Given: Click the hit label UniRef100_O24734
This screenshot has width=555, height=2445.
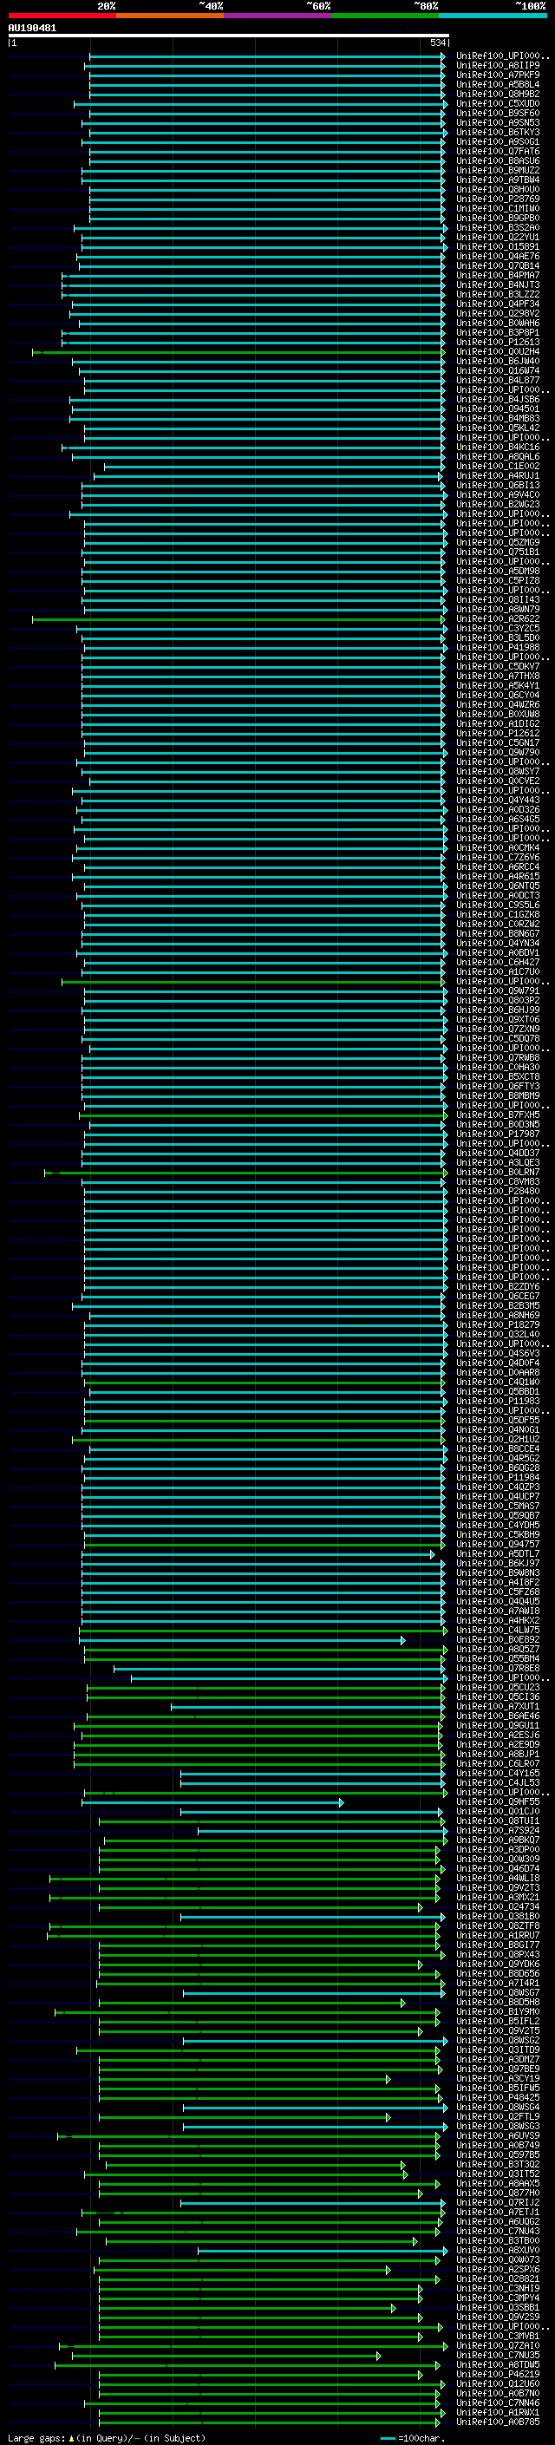Looking at the screenshot, I should pyautogui.click(x=498, y=1906).
